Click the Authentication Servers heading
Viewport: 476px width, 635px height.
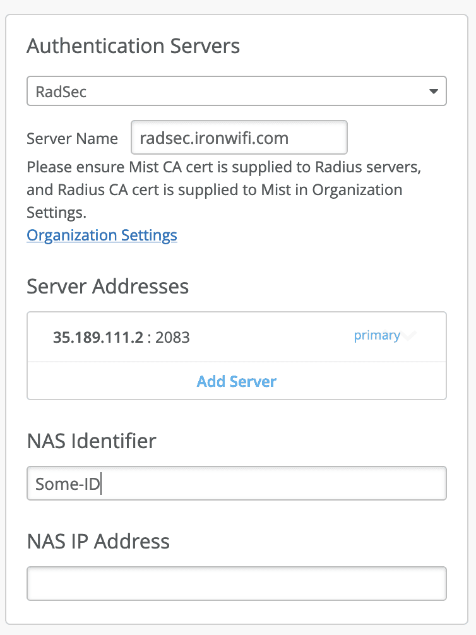pyautogui.click(x=133, y=45)
